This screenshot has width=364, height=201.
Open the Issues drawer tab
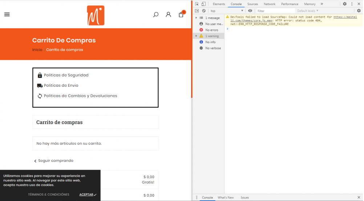[245, 197]
